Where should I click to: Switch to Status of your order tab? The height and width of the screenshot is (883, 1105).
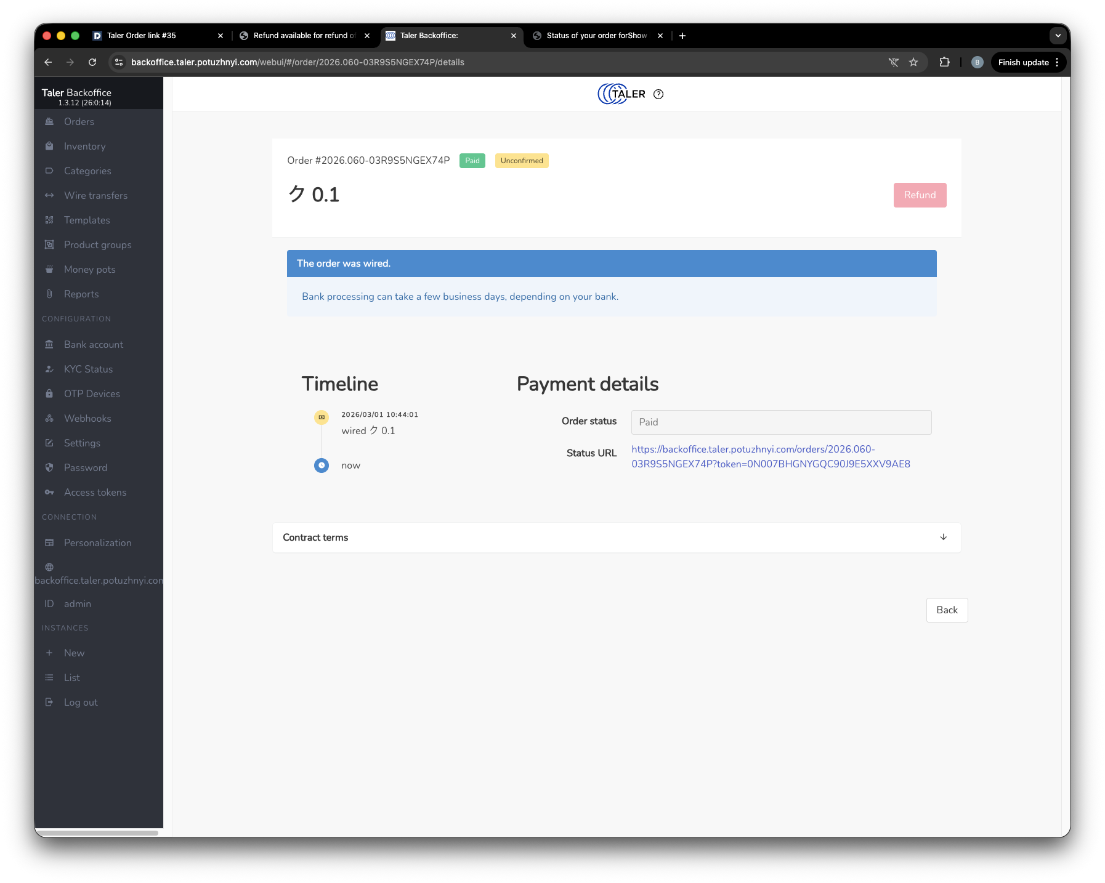[596, 36]
